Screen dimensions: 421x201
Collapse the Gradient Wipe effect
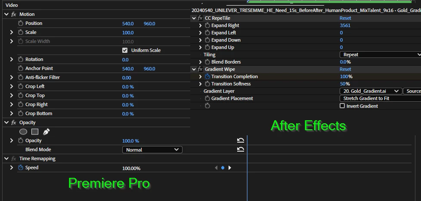coord(194,70)
